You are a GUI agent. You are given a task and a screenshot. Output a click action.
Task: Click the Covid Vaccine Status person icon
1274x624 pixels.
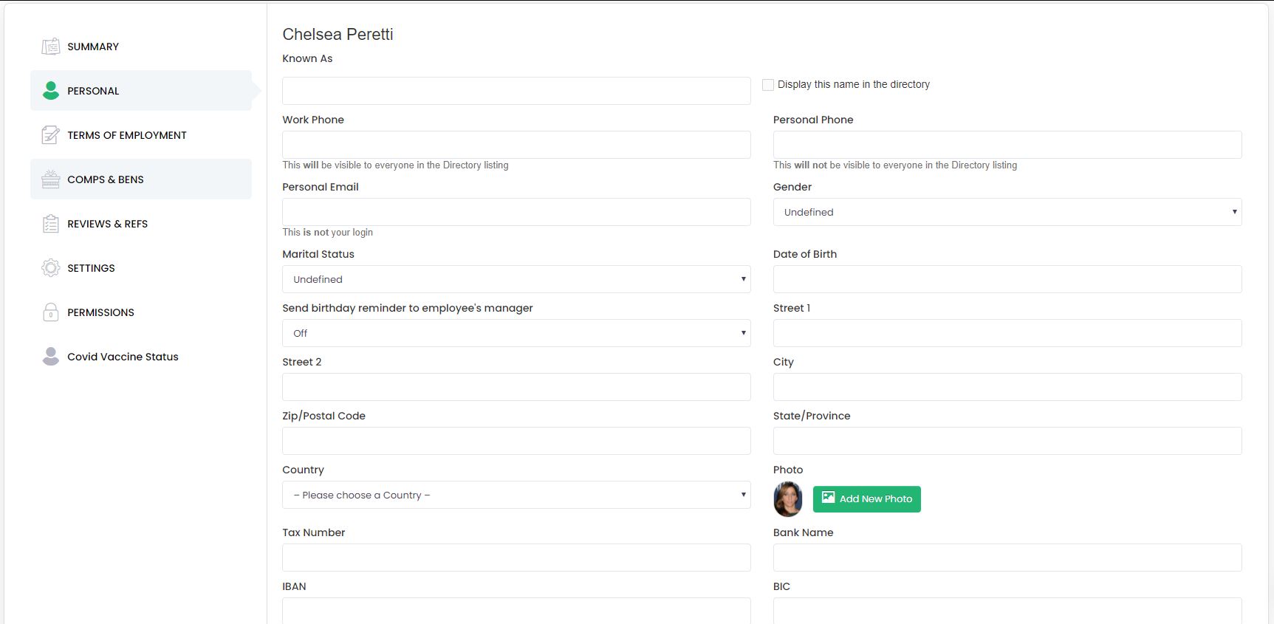50,357
